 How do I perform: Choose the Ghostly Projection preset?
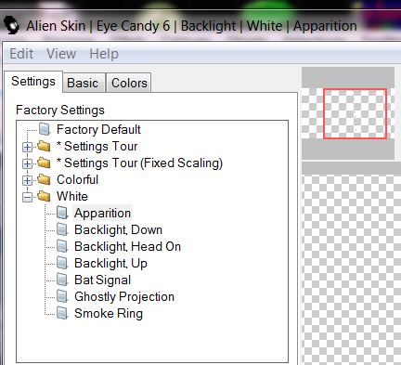click(124, 296)
